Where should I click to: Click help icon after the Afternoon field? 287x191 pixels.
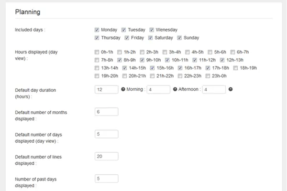tap(231, 89)
